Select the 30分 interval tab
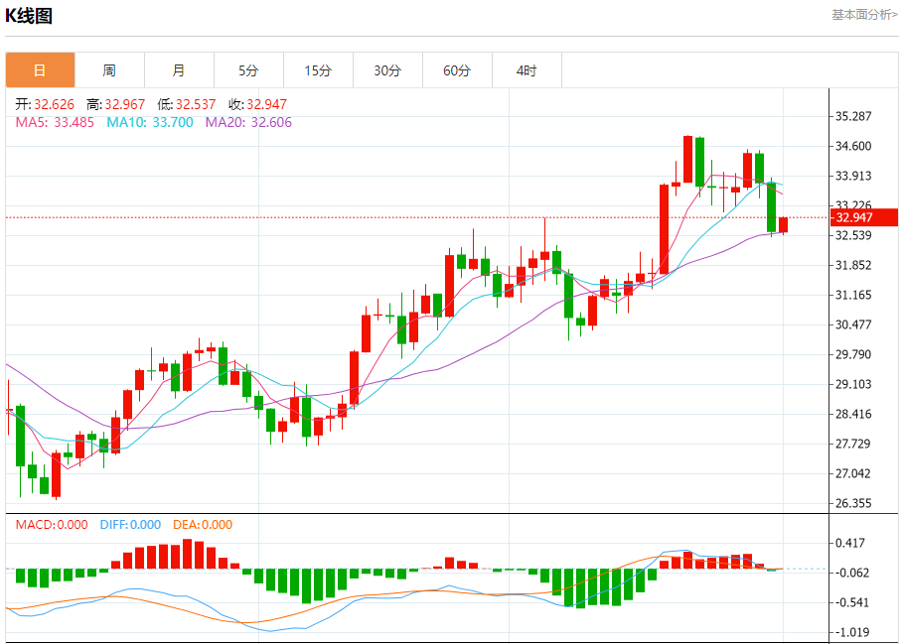Viewport: 903px width, 644px height. [387, 70]
